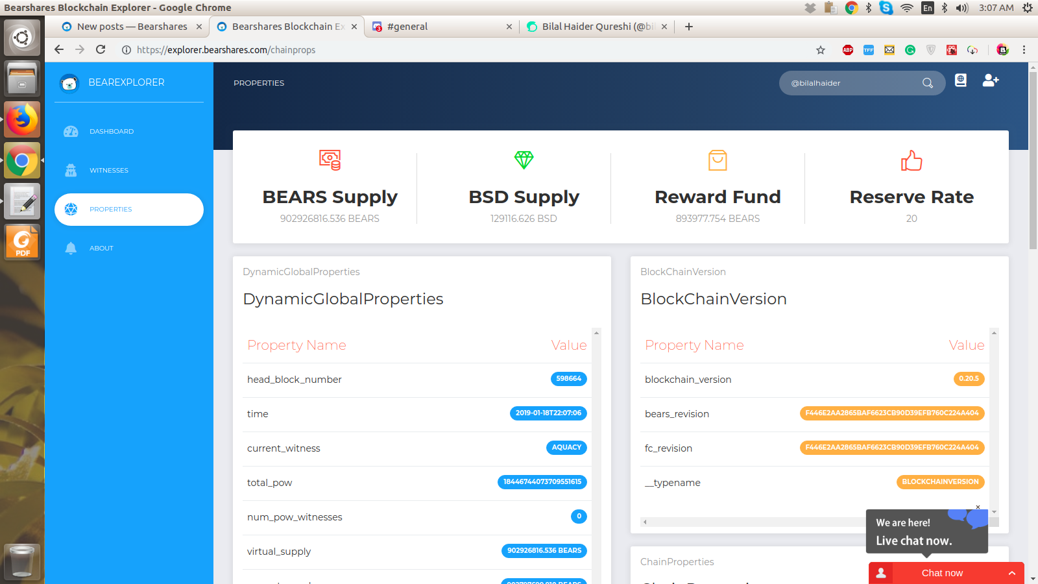The image size is (1038, 584).
Task: Click the blockchain_version property name
Action: pyautogui.click(x=688, y=380)
